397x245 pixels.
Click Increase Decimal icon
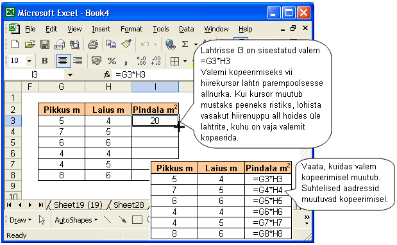pyautogui.click(x=141, y=61)
